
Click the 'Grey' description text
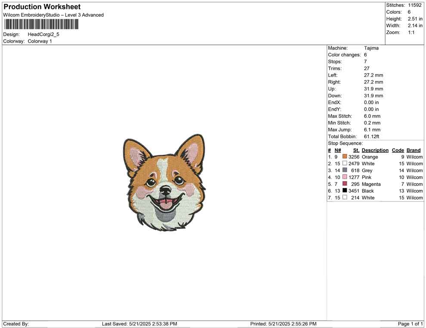[x=367, y=170]
